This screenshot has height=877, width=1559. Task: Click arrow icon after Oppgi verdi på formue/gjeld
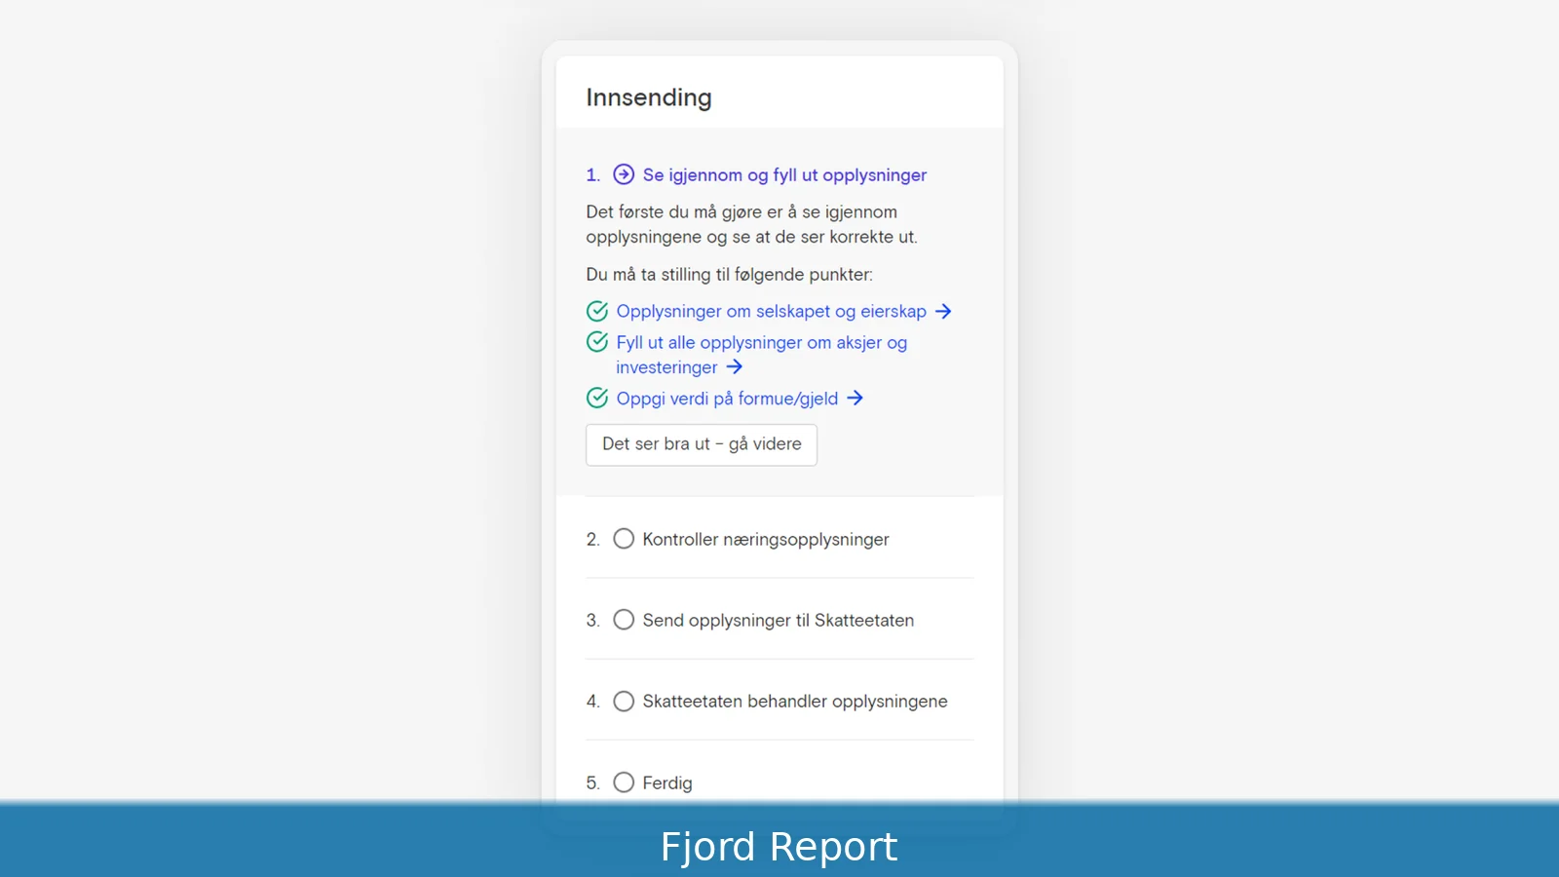pyautogui.click(x=855, y=398)
